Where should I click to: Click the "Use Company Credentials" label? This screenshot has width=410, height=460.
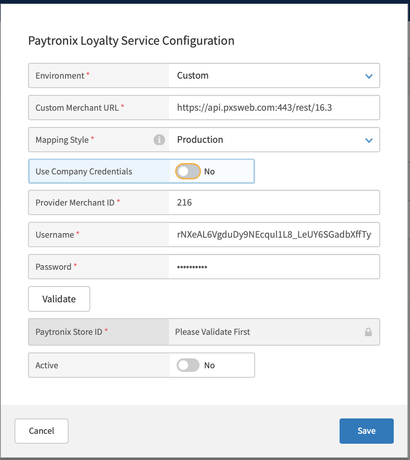(x=84, y=172)
